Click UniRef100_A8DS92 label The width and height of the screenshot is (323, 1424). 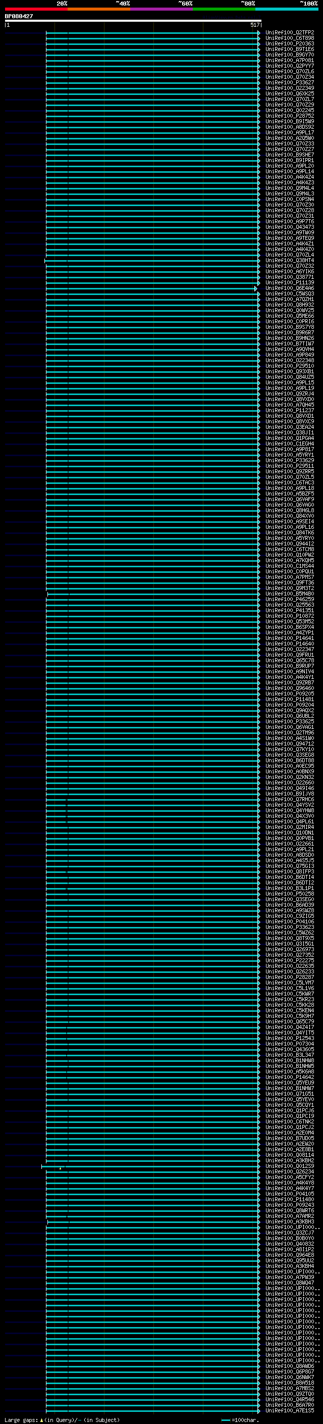[x=289, y=127]
